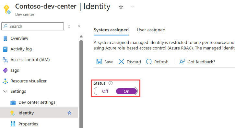Open Access control (IAM)
235x128 pixels.
pyautogui.click(x=30, y=60)
